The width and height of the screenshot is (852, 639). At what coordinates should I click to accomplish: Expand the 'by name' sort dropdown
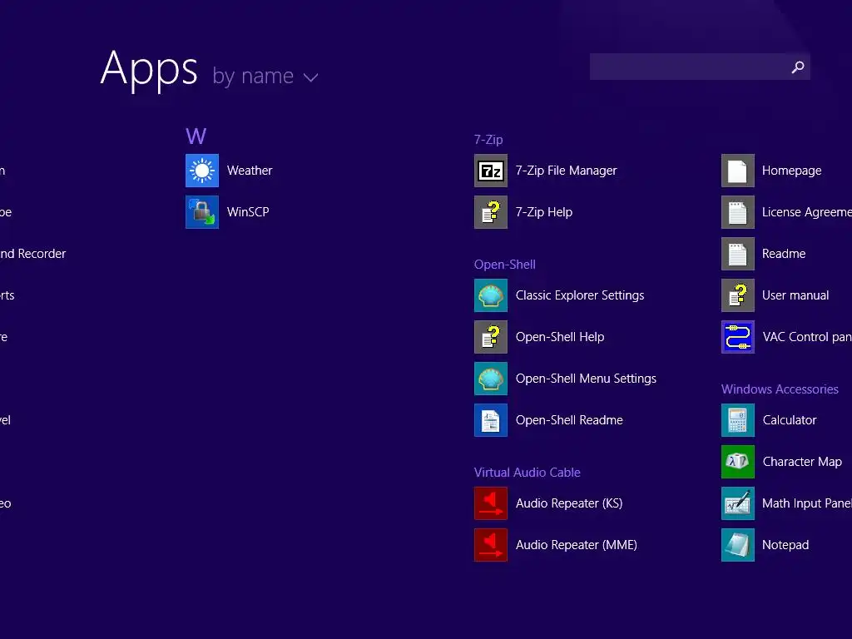coord(265,77)
